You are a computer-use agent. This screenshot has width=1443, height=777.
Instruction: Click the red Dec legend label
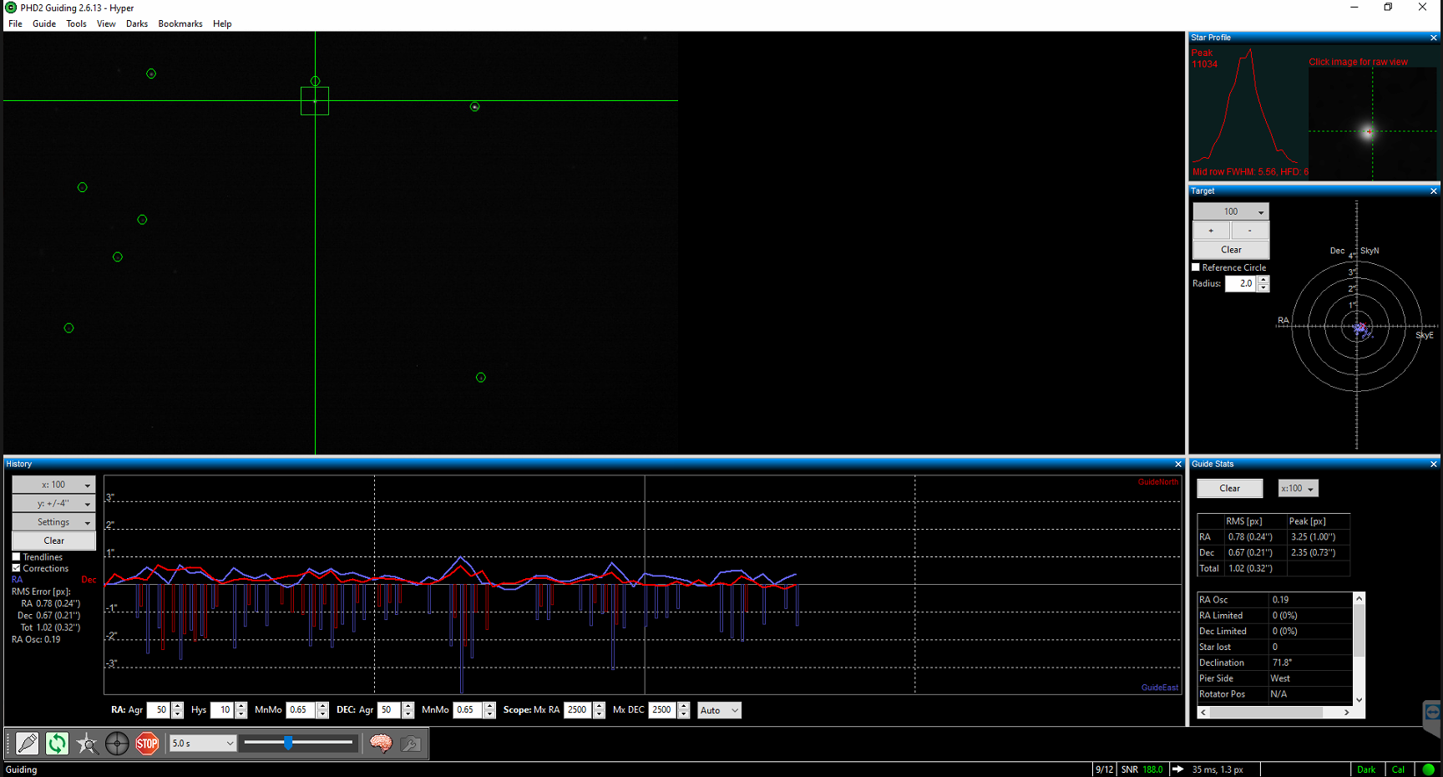tap(89, 580)
